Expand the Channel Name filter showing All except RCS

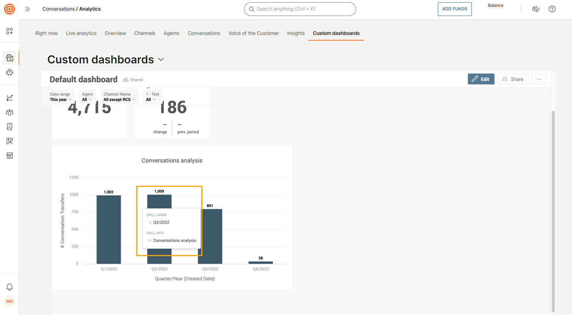click(119, 97)
